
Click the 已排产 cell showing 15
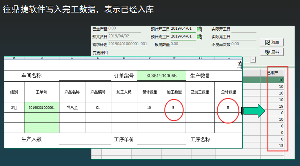pos(272,146)
